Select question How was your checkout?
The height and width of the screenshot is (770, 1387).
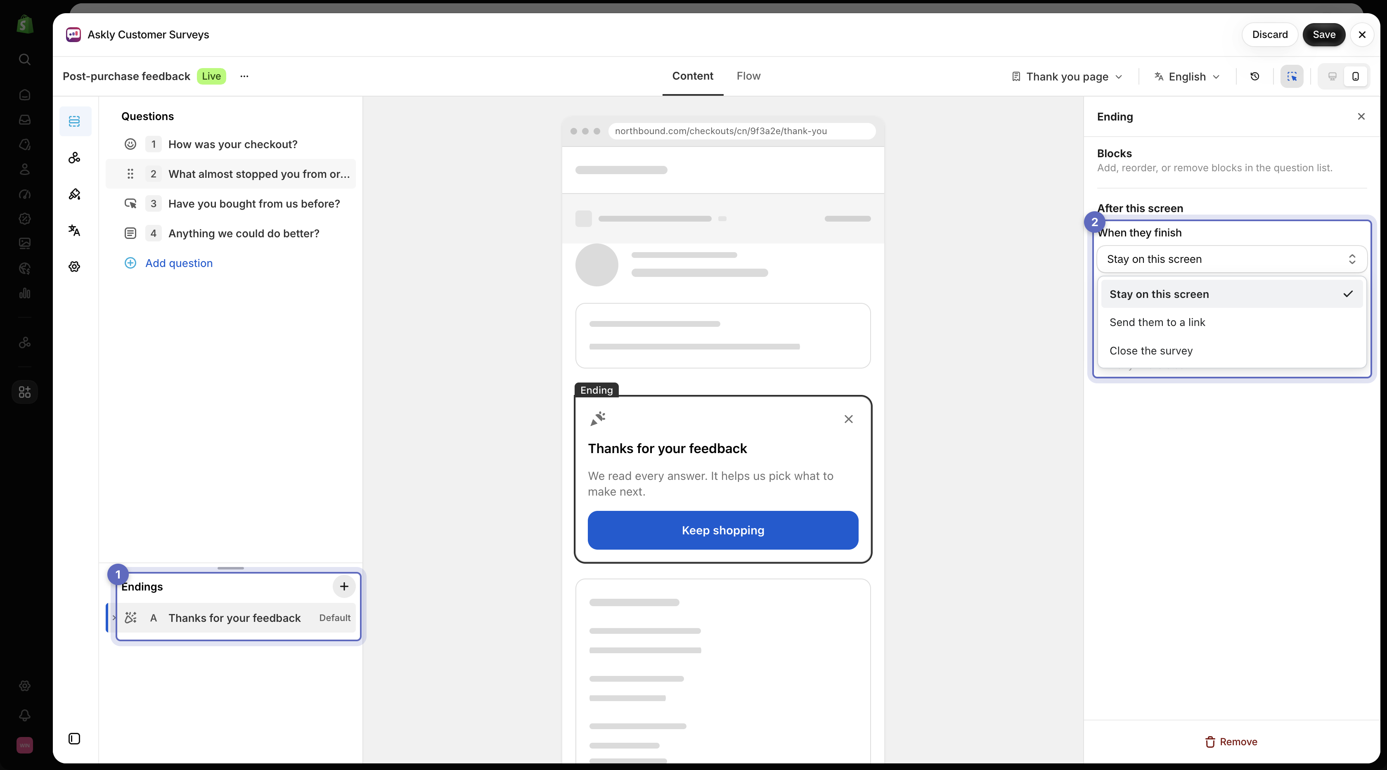coord(230,144)
